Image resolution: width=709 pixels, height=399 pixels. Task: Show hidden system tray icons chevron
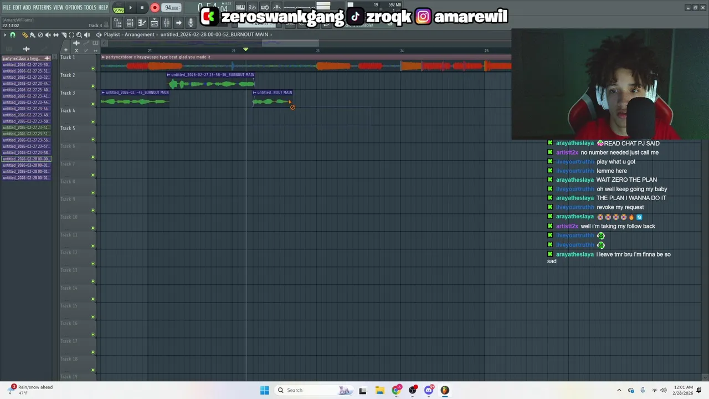(x=619, y=390)
